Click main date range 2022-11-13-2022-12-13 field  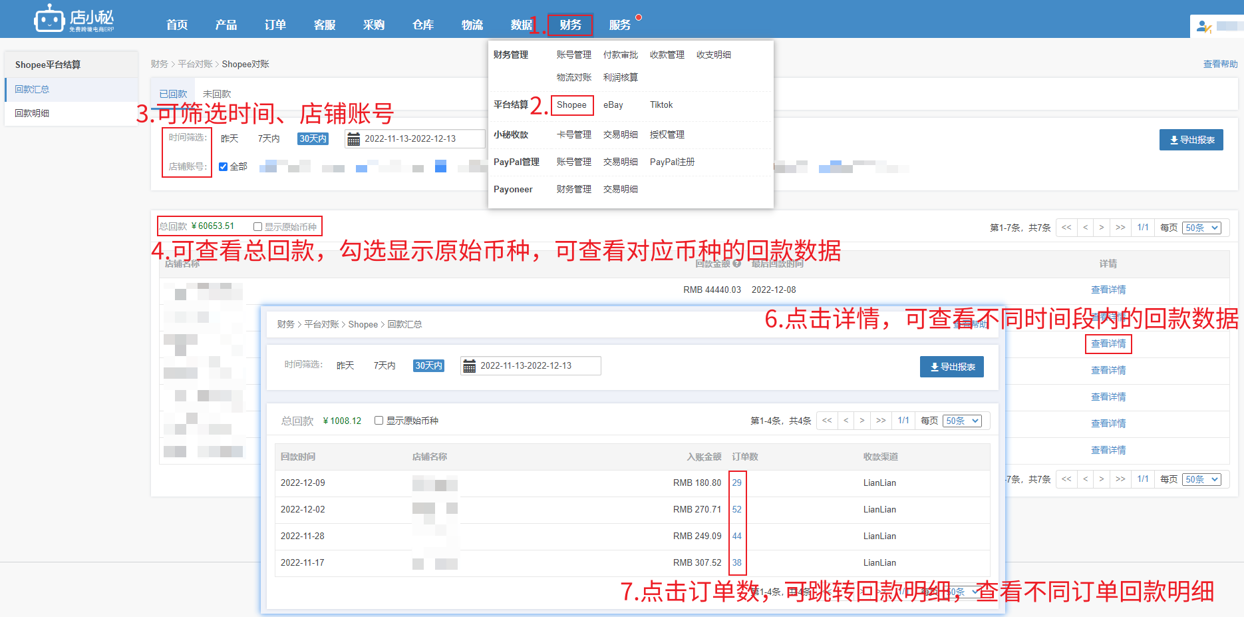coord(415,138)
